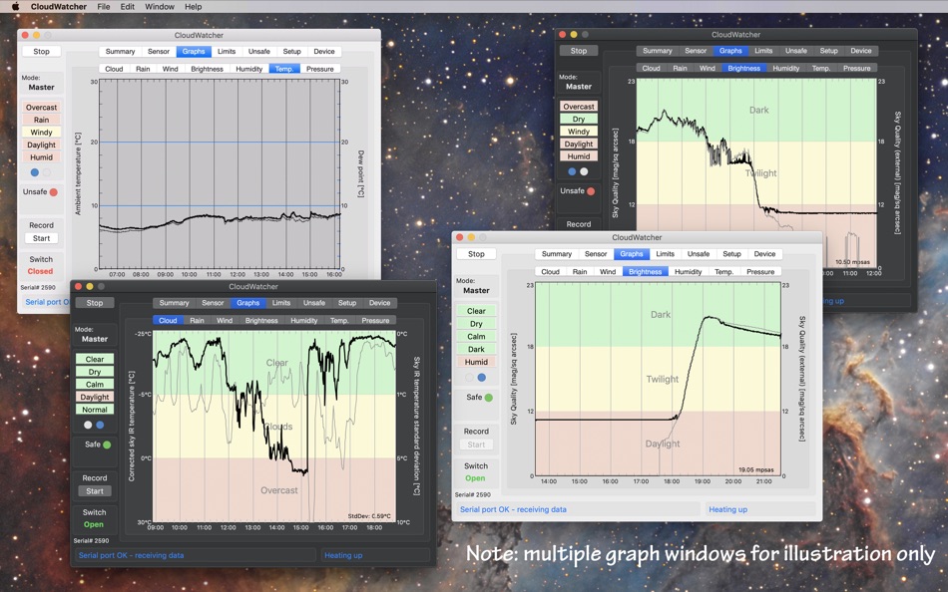Screen dimensions: 948x592
Task: Click Calm status in the light Brightness window
Action: coord(476,337)
